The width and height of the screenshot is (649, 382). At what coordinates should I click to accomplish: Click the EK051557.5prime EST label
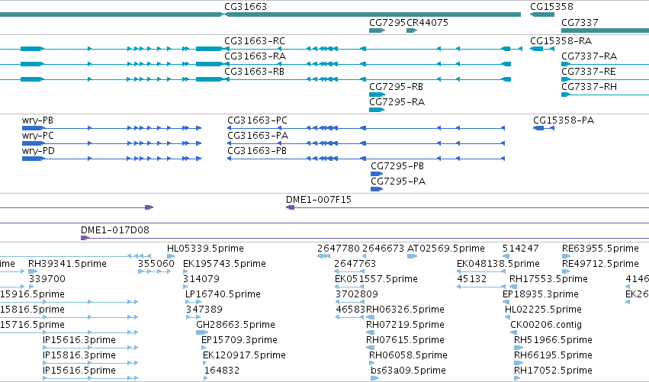376,279
